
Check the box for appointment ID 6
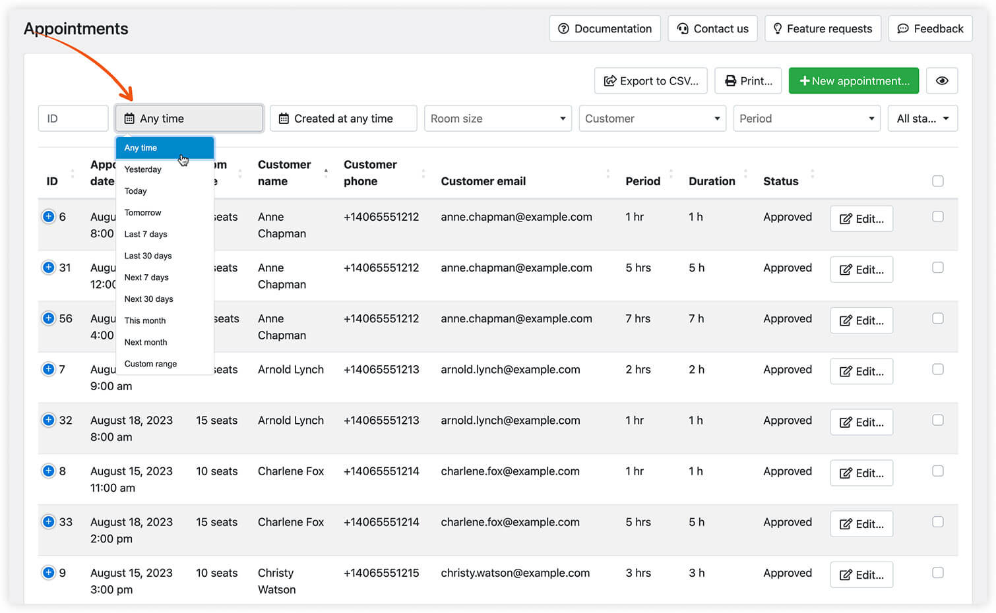point(938,216)
